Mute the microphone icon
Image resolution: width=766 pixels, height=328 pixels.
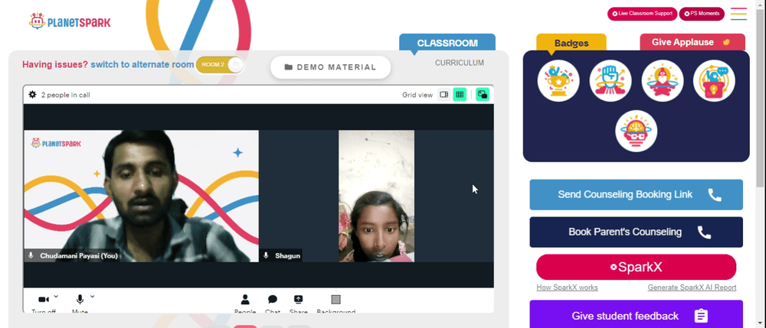80,299
